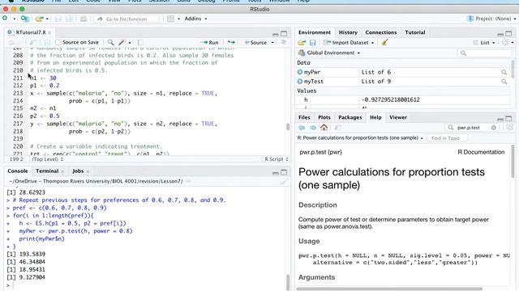Switch to the Files tab
This screenshot has width=519, height=291.
pyautogui.click(x=304, y=117)
